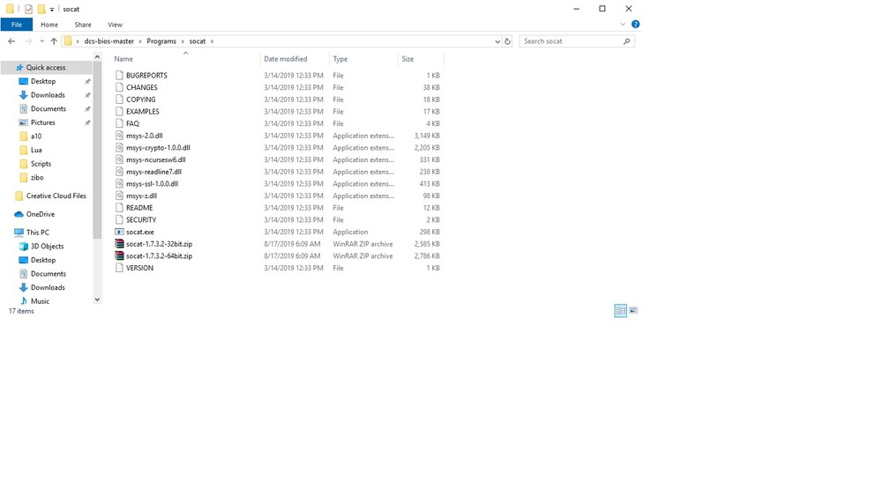Click the Back navigation arrow
The width and height of the screenshot is (882, 495).
(11, 41)
